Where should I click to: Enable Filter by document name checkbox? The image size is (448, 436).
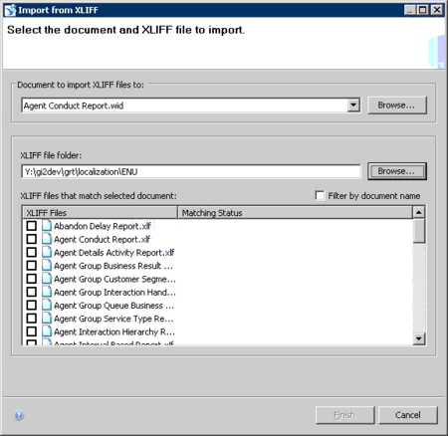[x=320, y=195]
